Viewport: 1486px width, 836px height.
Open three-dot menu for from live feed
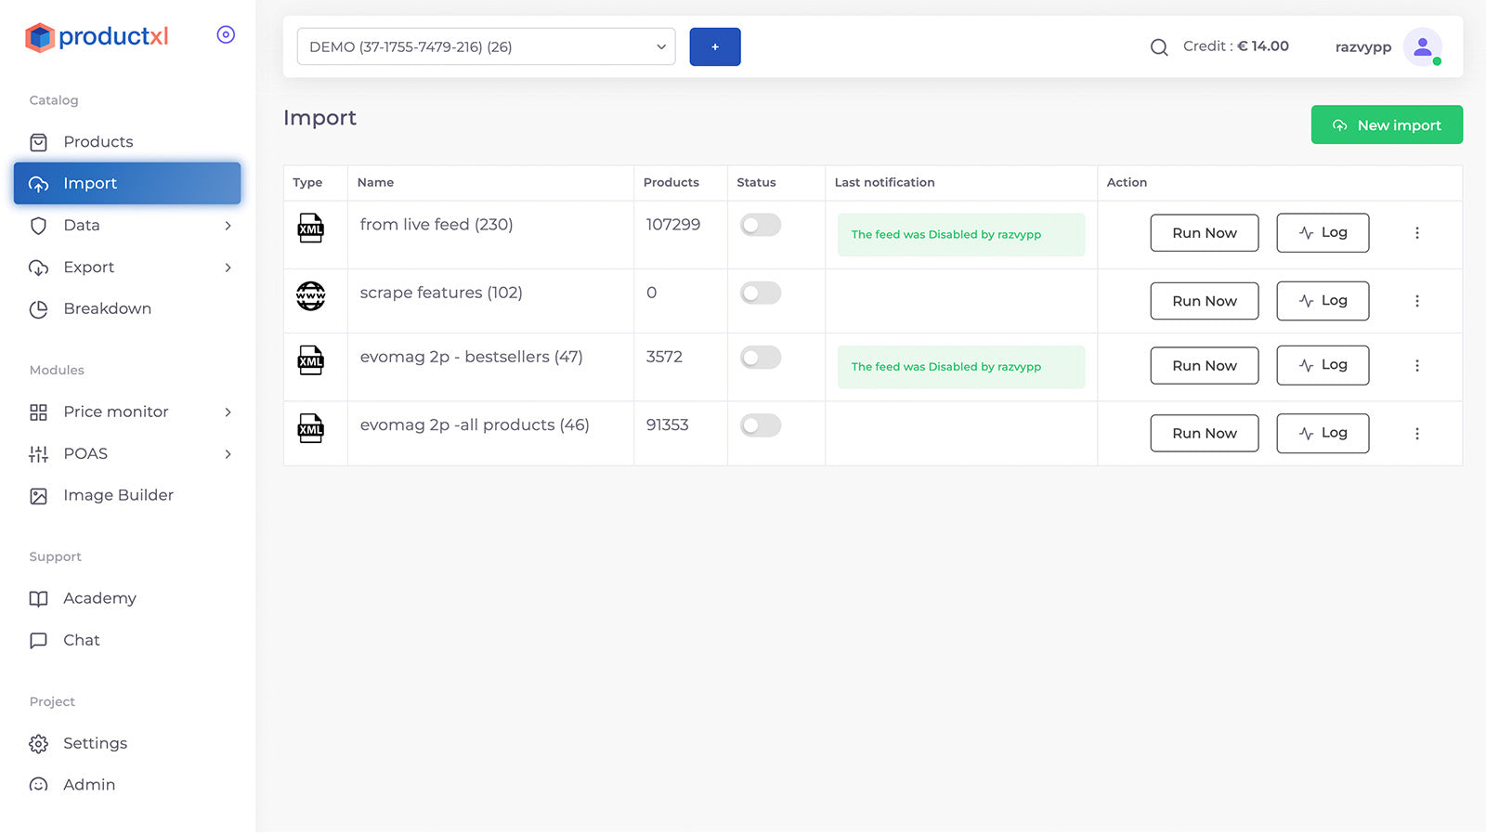coord(1416,233)
